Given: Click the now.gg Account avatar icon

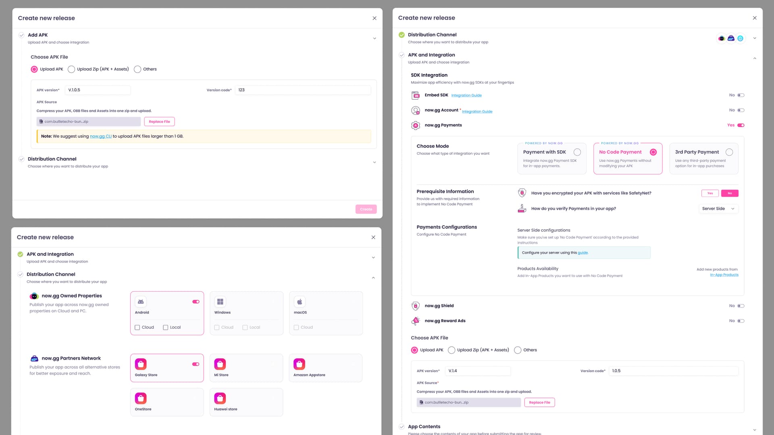Looking at the screenshot, I should [416, 110].
